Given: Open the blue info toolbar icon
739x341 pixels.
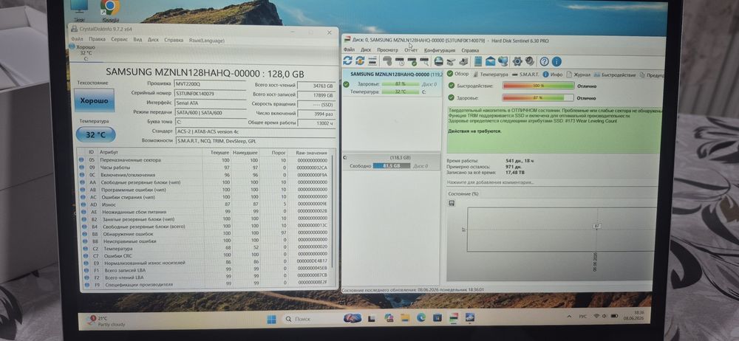Looking at the screenshot, I should tap(556, 61).
